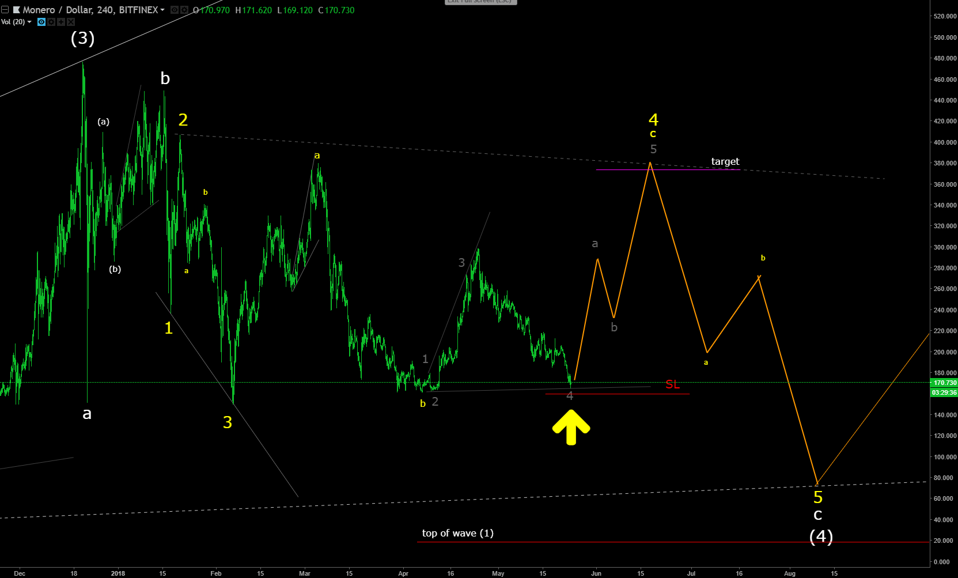Image resolution: width=958 pixels, height=578 pixels.
Task: Click the Exit Full Screen (Esc) button
Action: (481, 2)
